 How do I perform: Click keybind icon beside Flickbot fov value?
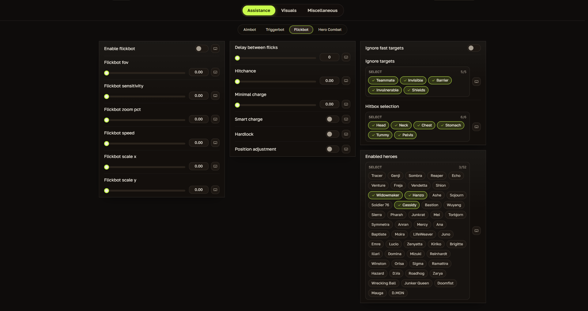click(215, 72)
